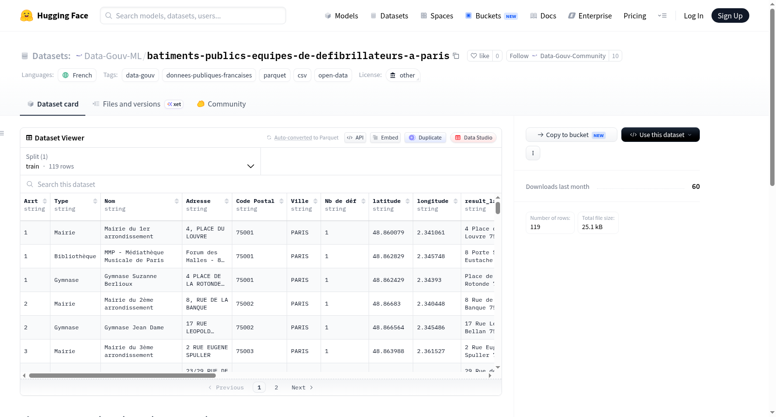
Task: Open the 'Use this dataset' dropdown
Action: pyautogui.click(x=661, y=135)
